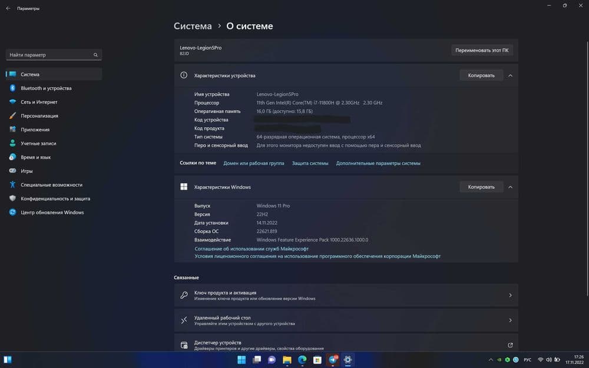The width and height of the screenshot is (589, 368).
Task: Open Конфиденциальность и защита settings
Action: pyautogui.click(x=54, y=198)
